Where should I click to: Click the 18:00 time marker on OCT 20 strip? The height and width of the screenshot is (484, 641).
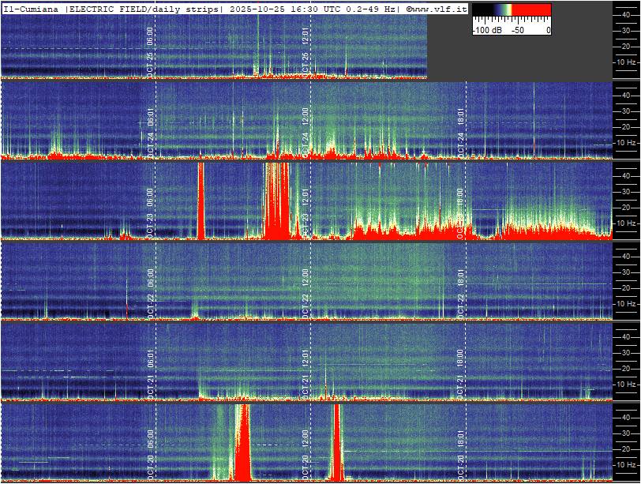pos(461,438)
